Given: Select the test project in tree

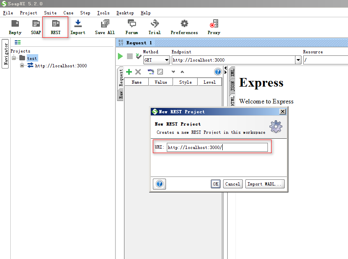Looking at the screenshot, I should pos(32,58).
